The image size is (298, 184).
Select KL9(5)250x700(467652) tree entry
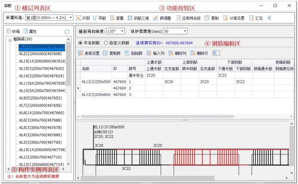coord(40,98)
